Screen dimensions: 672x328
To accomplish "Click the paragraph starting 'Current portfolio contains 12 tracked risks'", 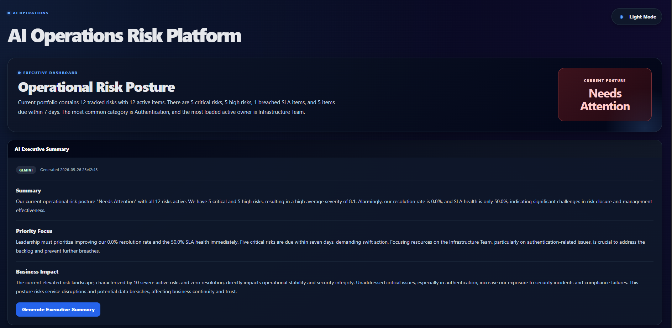I will coord(177,107).
